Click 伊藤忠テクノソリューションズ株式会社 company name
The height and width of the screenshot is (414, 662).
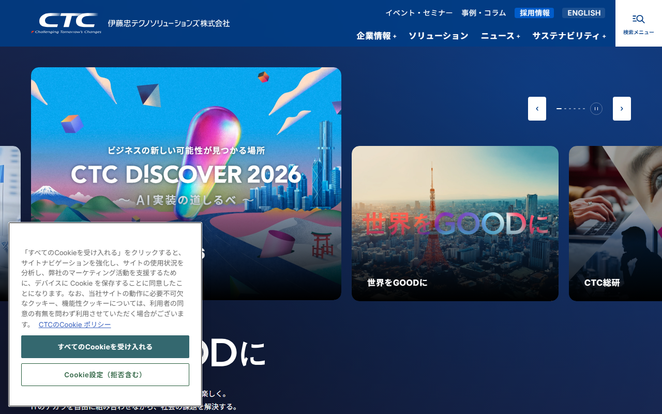pos(169,23)
